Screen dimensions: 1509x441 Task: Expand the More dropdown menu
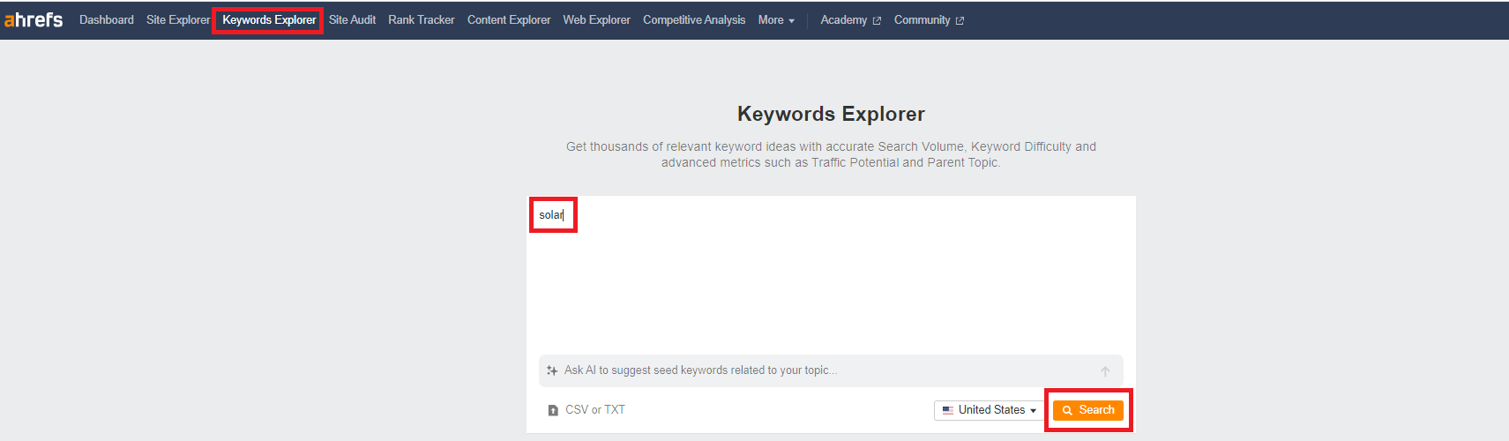(x=776, y=19)
